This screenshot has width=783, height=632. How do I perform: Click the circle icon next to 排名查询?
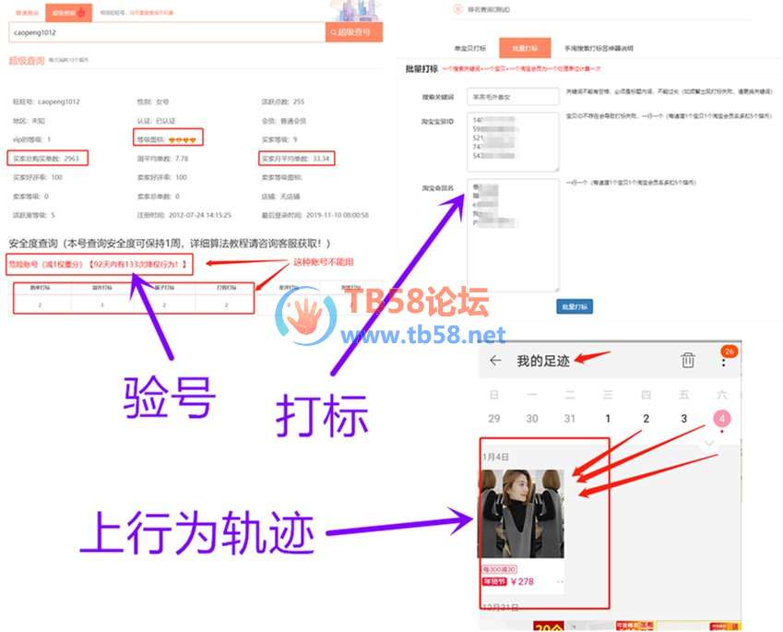point(456,10)
